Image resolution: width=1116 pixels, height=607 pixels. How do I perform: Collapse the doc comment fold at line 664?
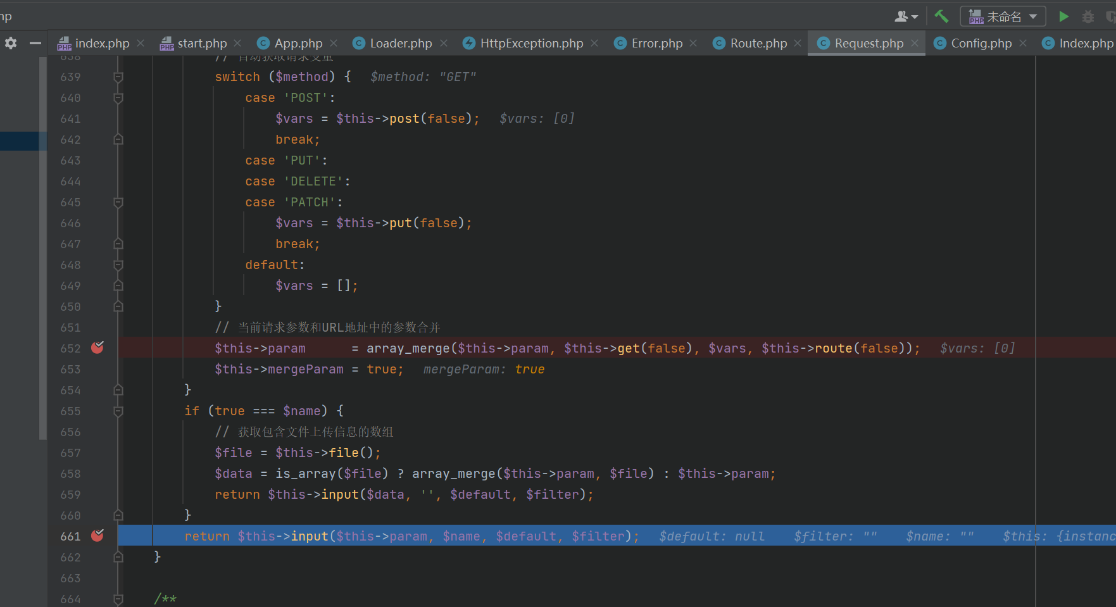pos(118,599)
